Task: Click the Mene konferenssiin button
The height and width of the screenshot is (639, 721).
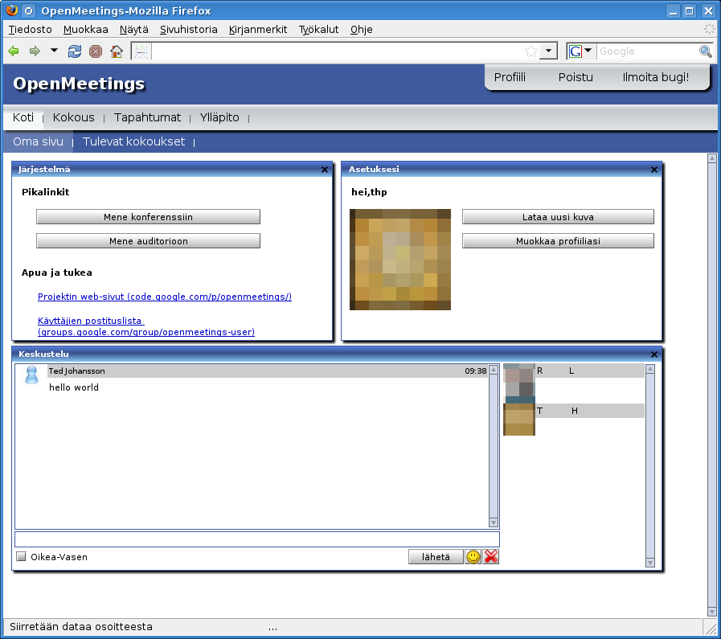Action: pyautogui.click(x=148, y=217)
